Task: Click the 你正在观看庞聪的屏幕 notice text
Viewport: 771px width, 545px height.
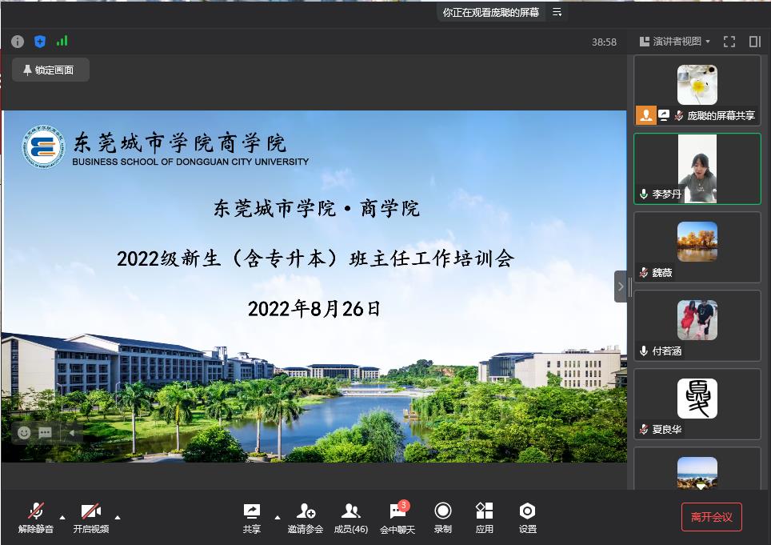Action: tap(491, 12)
